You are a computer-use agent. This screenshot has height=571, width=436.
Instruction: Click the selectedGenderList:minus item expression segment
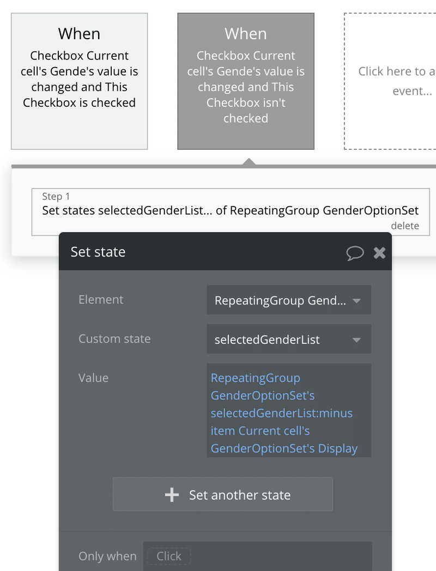pyautogui.click(x=282, y=422)
